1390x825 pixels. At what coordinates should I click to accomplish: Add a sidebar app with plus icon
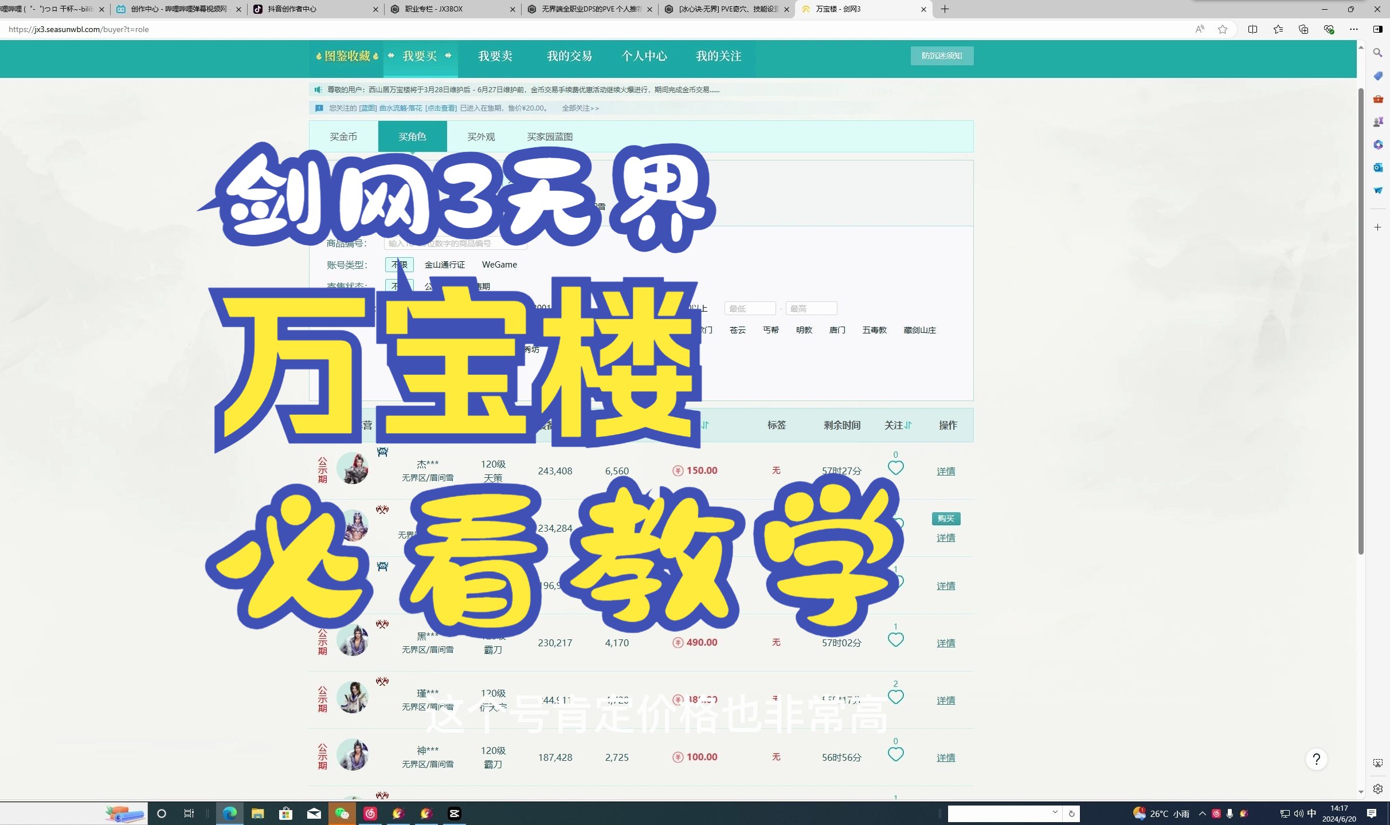pos(1378,227)
